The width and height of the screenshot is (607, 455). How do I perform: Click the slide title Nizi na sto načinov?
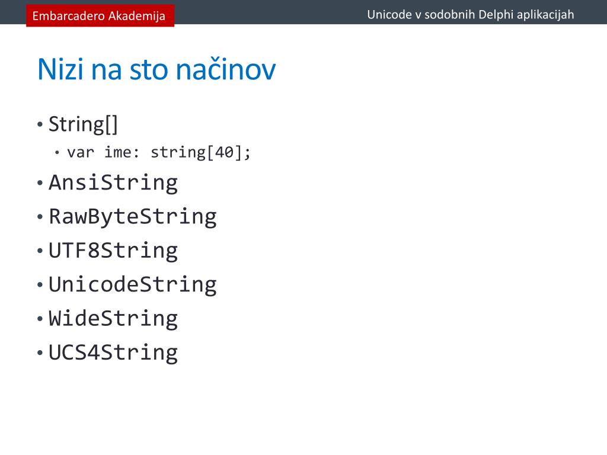(x=156, y=69)
